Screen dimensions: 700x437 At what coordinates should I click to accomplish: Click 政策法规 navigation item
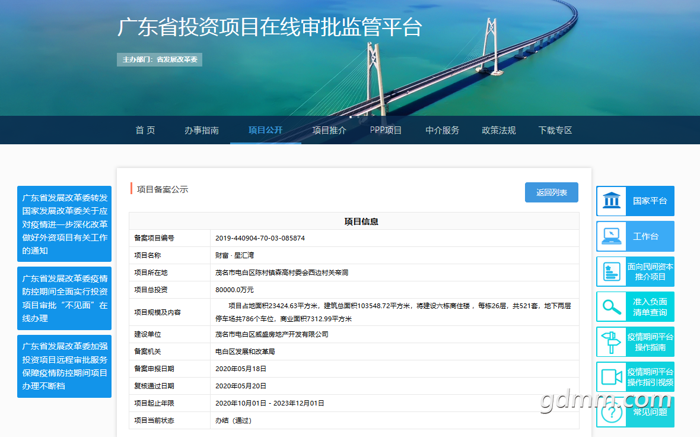tap(499, 130)
